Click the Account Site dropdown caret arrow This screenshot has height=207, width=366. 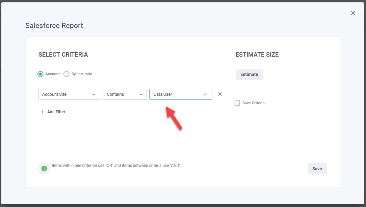(94, 94)
